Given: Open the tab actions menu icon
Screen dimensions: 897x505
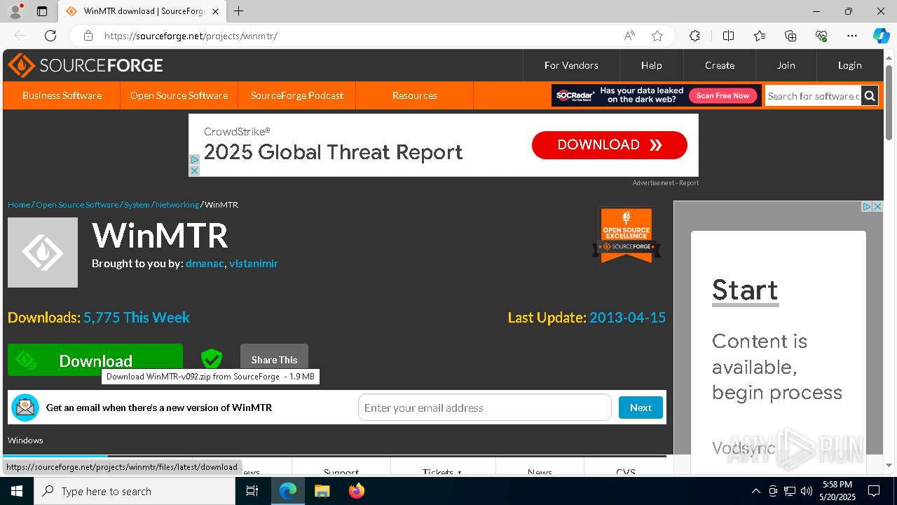Looking at the screenshot, I should [42, 11].
